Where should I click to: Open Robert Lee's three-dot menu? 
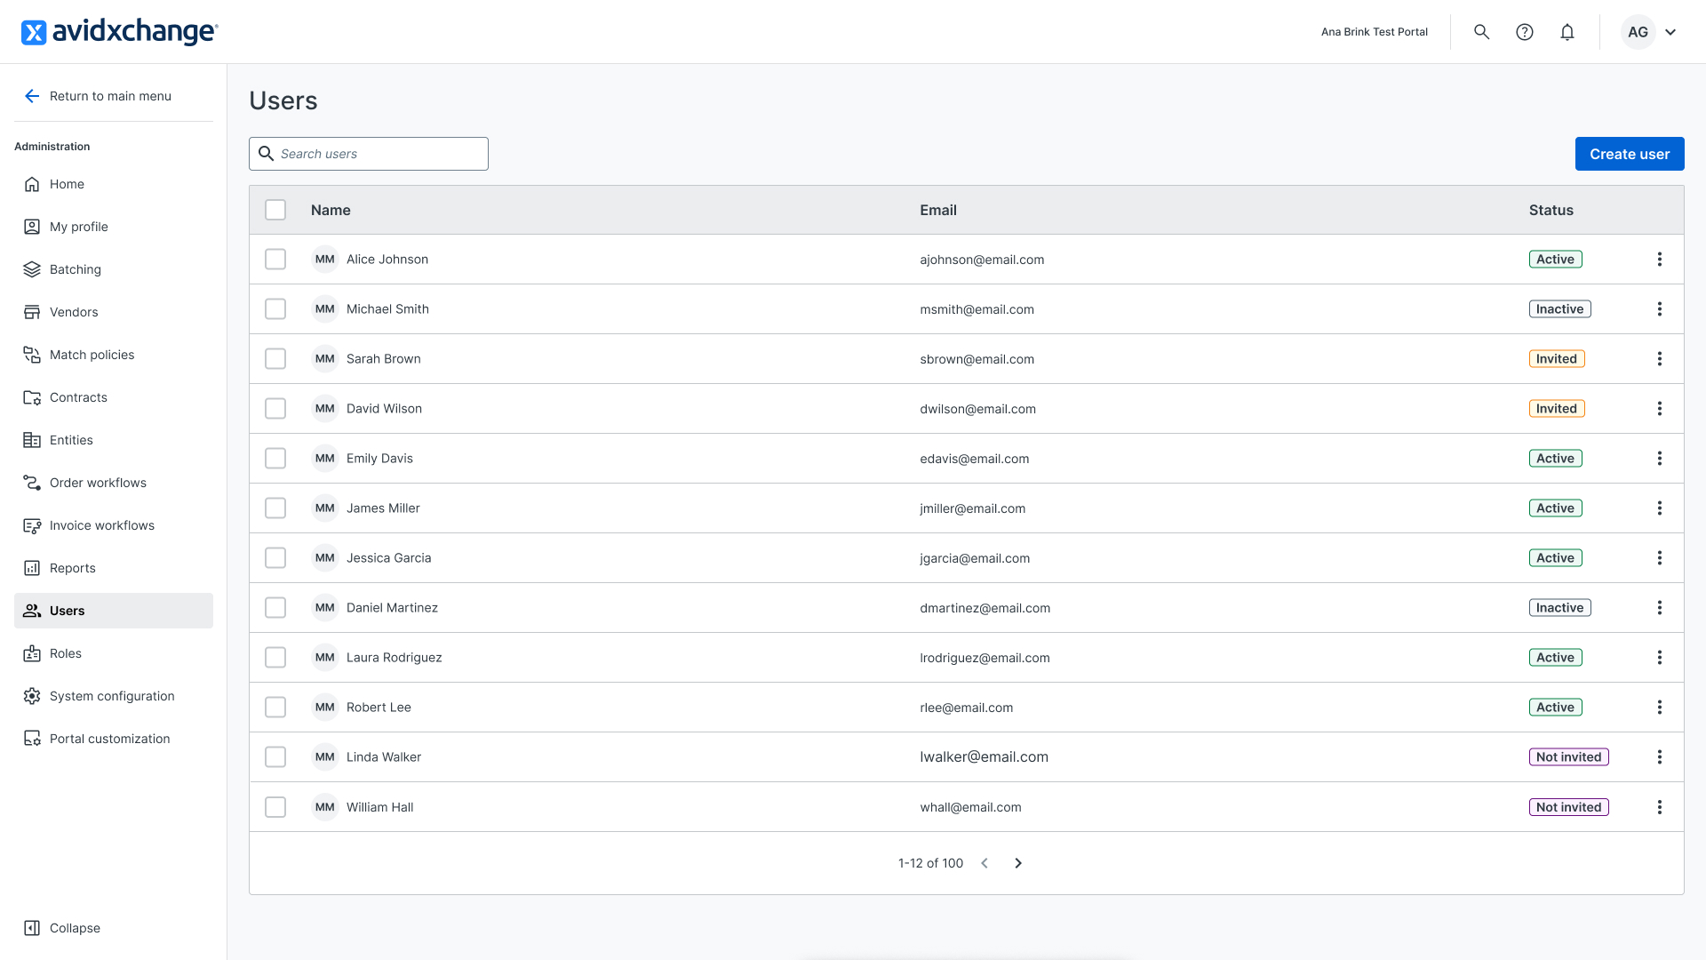click(x=1659, y=708)
